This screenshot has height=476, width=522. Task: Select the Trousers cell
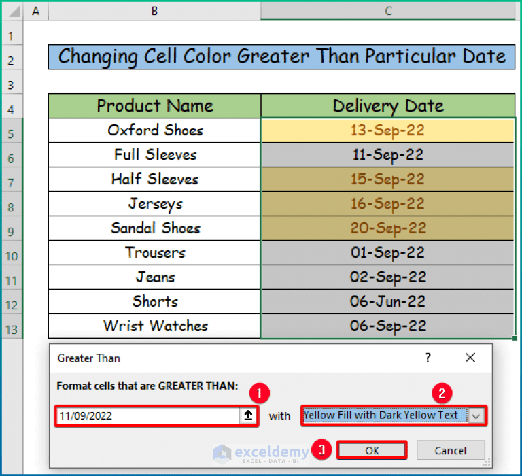coord(154,253)
